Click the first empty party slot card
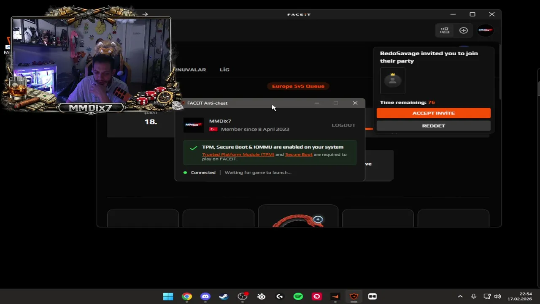This screenshot has width=540, height=304. 143,218
